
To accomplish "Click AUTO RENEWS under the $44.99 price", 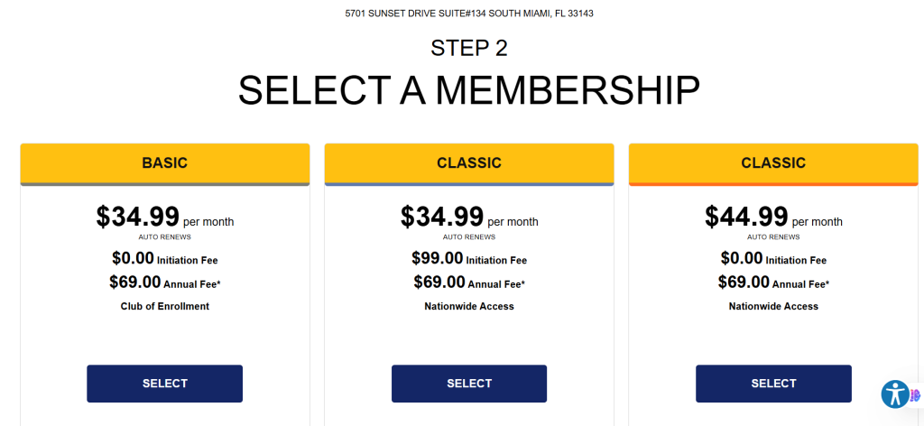I will click(x=773, y=237).
